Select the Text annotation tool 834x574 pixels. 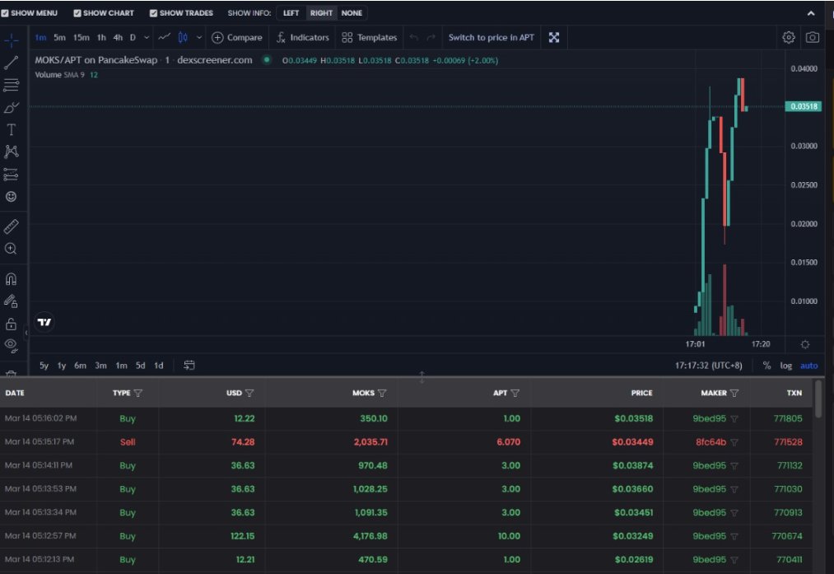(x=11, y=128)
